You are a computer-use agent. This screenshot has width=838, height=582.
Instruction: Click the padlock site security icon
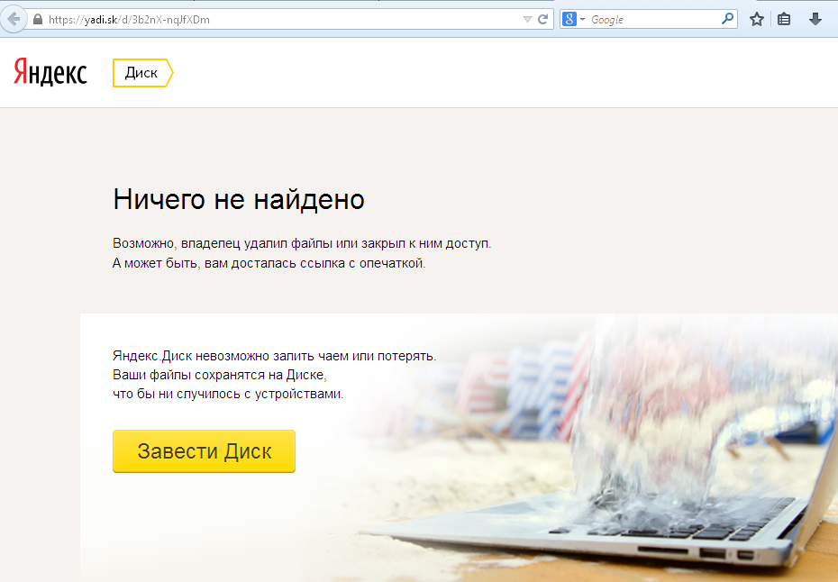pos(37,19)
